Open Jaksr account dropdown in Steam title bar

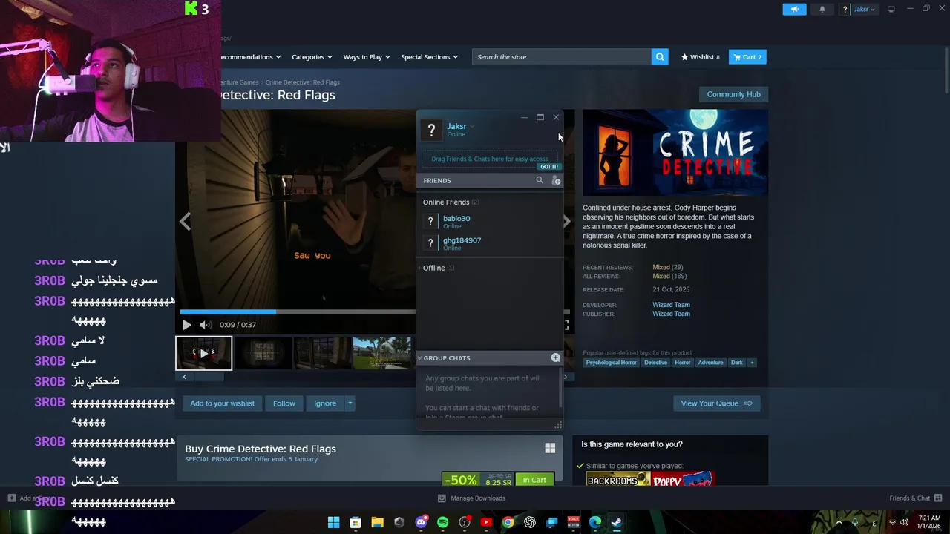click(x=864, y=9)
